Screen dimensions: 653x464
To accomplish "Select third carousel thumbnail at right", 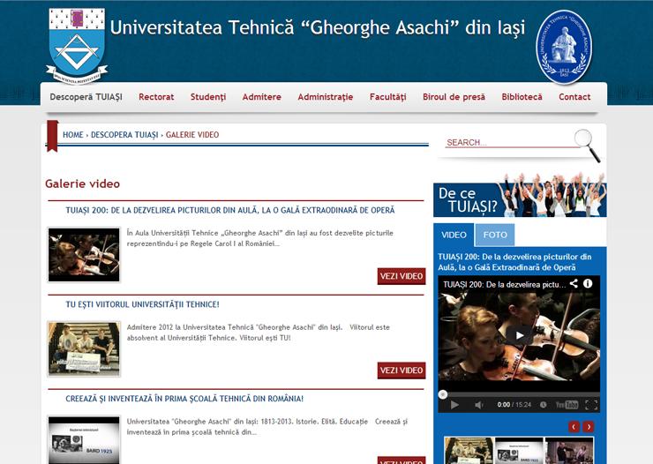I will [569, 450].
